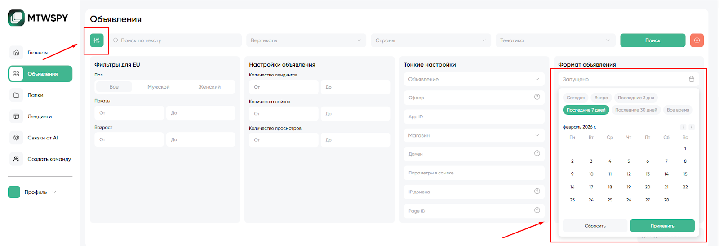Open the Тематика dropdown
This screenshot has height=246, width=719.
point(555,40)
